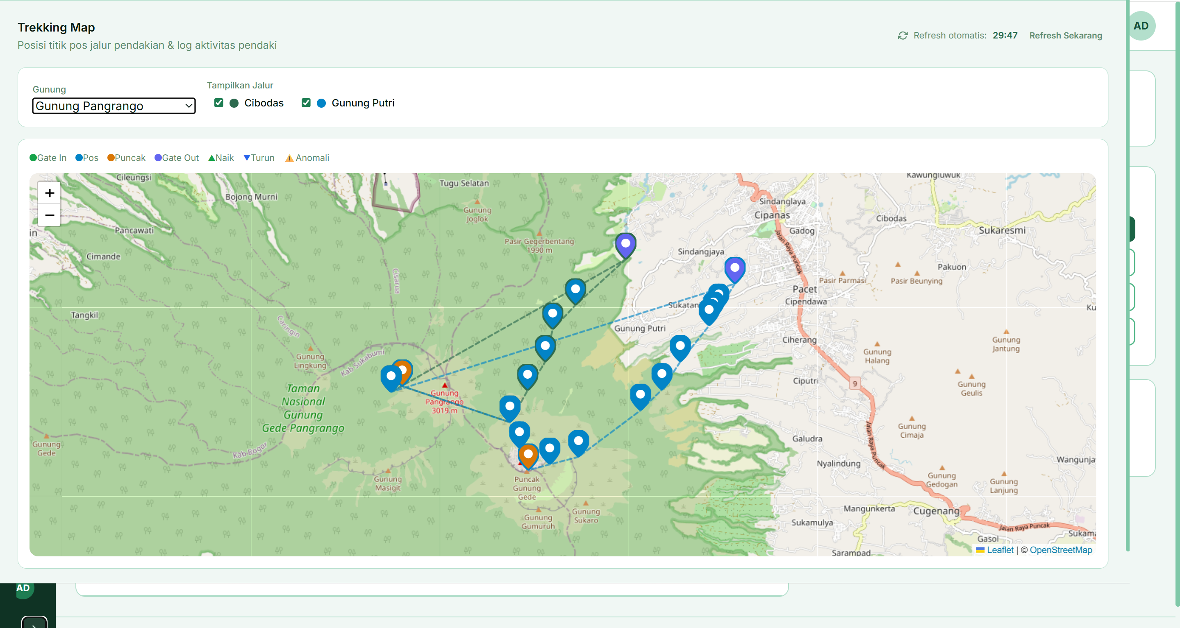This screenshot has height=628, width=1180.
Task: Open the Gunung selection dropdown
Action: [114, 106]
